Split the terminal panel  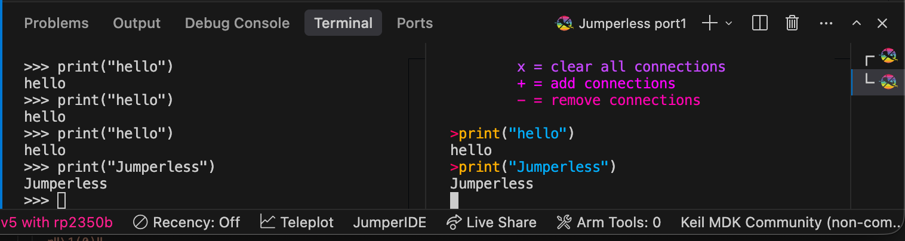pyautogui.click(x=759, y=23)
